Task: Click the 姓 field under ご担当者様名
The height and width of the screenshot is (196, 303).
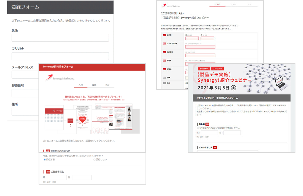Action: (57, 177)
